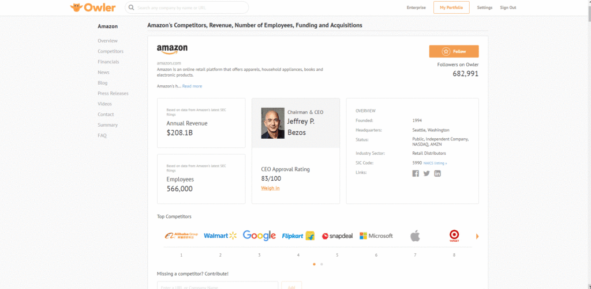
Task: Open the NAICS listing link
Action: 435,163
